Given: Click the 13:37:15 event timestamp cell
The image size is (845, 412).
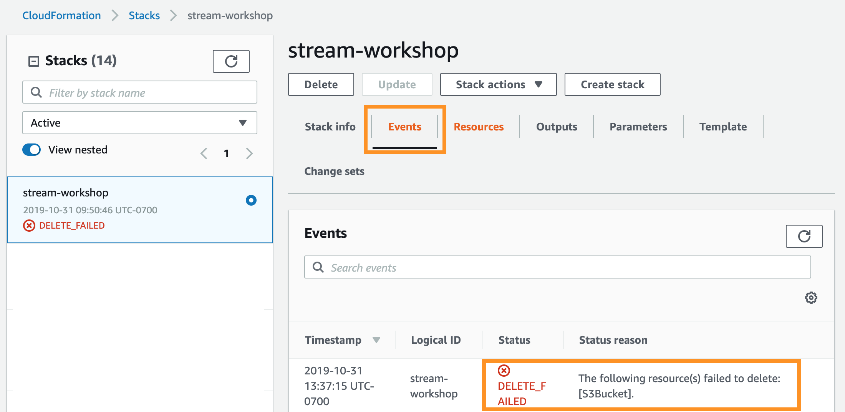Looking at the screenshot, I should tap(339, 386).
